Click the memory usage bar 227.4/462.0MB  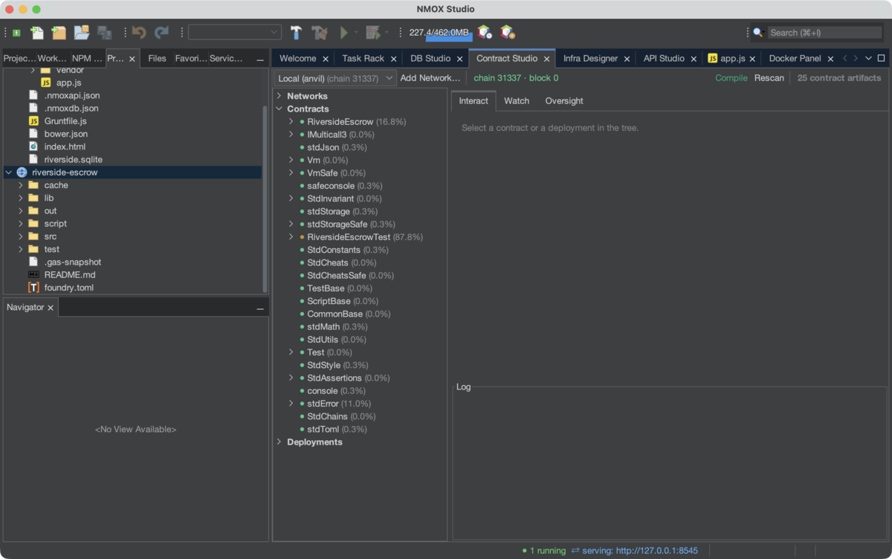tap(439, 33)
